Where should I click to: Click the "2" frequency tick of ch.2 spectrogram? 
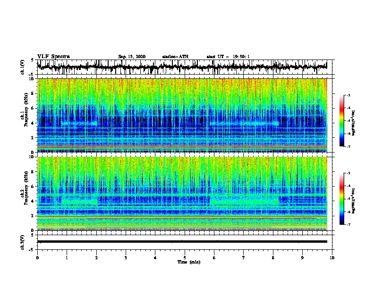33,216
